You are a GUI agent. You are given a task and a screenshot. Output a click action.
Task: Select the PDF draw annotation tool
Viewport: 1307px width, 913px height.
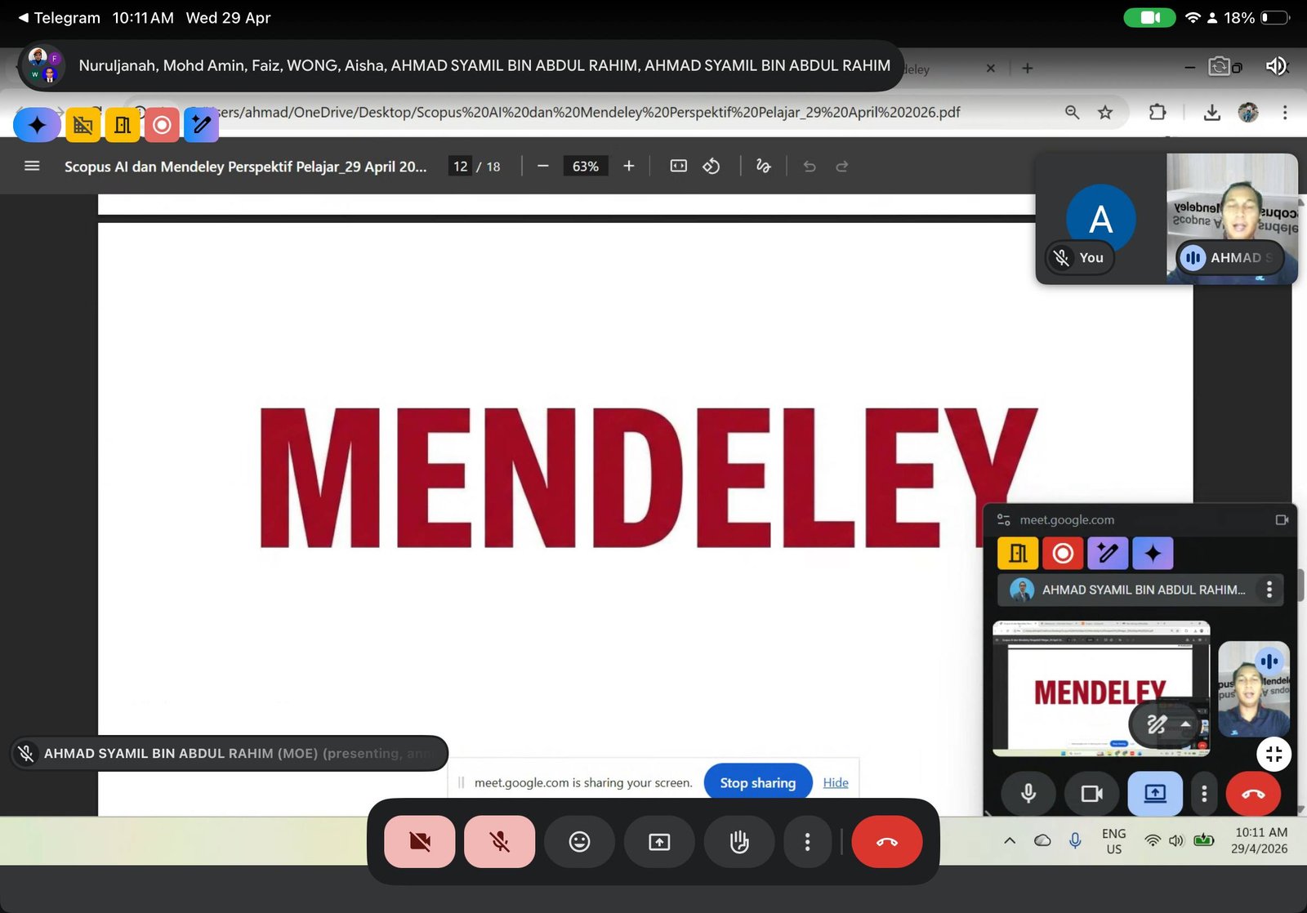[x=764, y=167]
